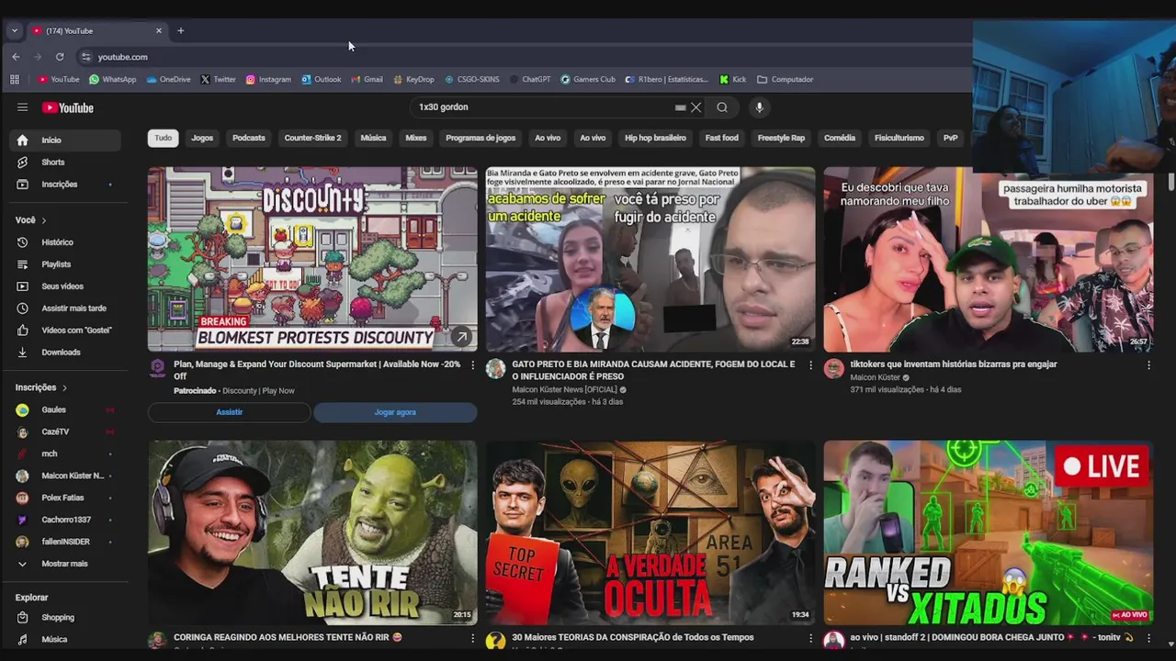Expand the Inscrições section heading

click(x=41, y=387)
